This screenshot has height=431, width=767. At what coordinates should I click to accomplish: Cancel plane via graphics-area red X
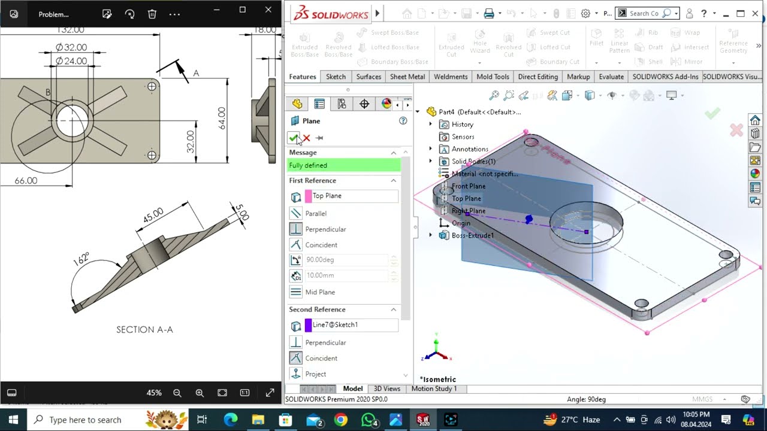[x=736, y=130]
